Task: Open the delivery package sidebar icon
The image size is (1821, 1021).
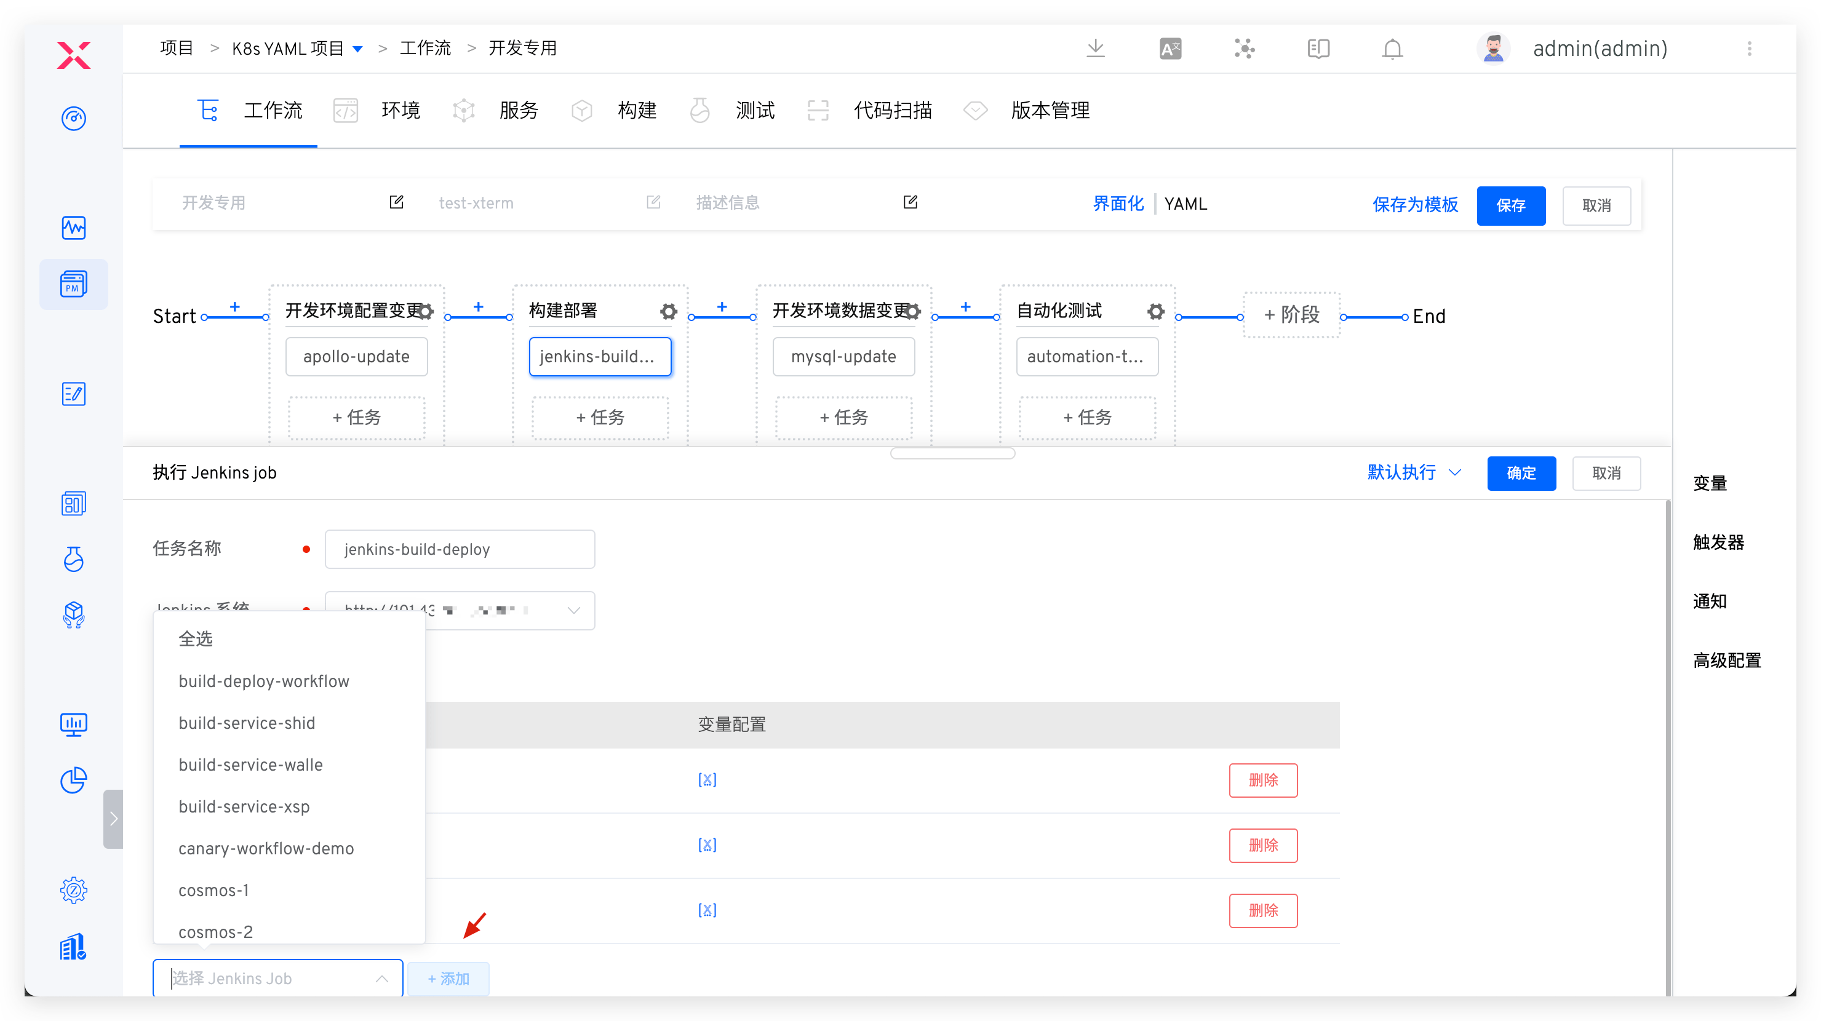Action: pos(74,614)
